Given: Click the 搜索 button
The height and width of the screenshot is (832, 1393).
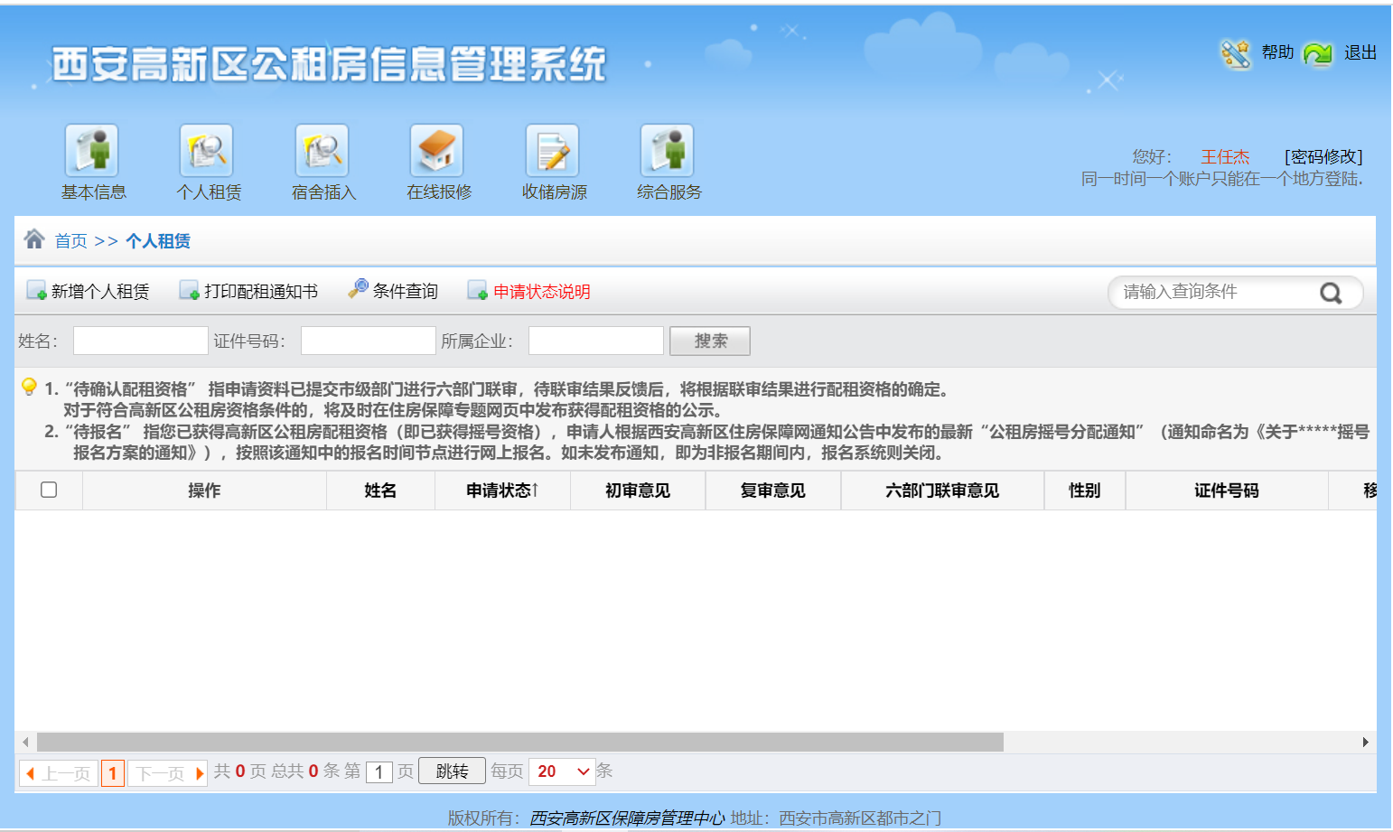Looking at the screenshot, I should coord(710,341).
